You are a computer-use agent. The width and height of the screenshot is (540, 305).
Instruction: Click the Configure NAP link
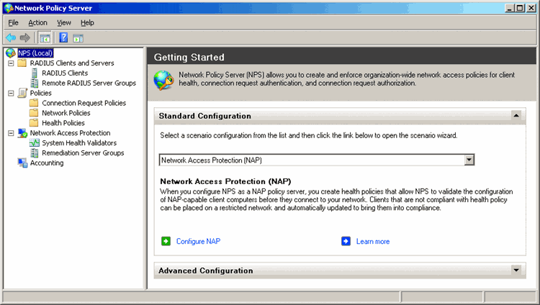pyautogui.click(x=198, y=241)
